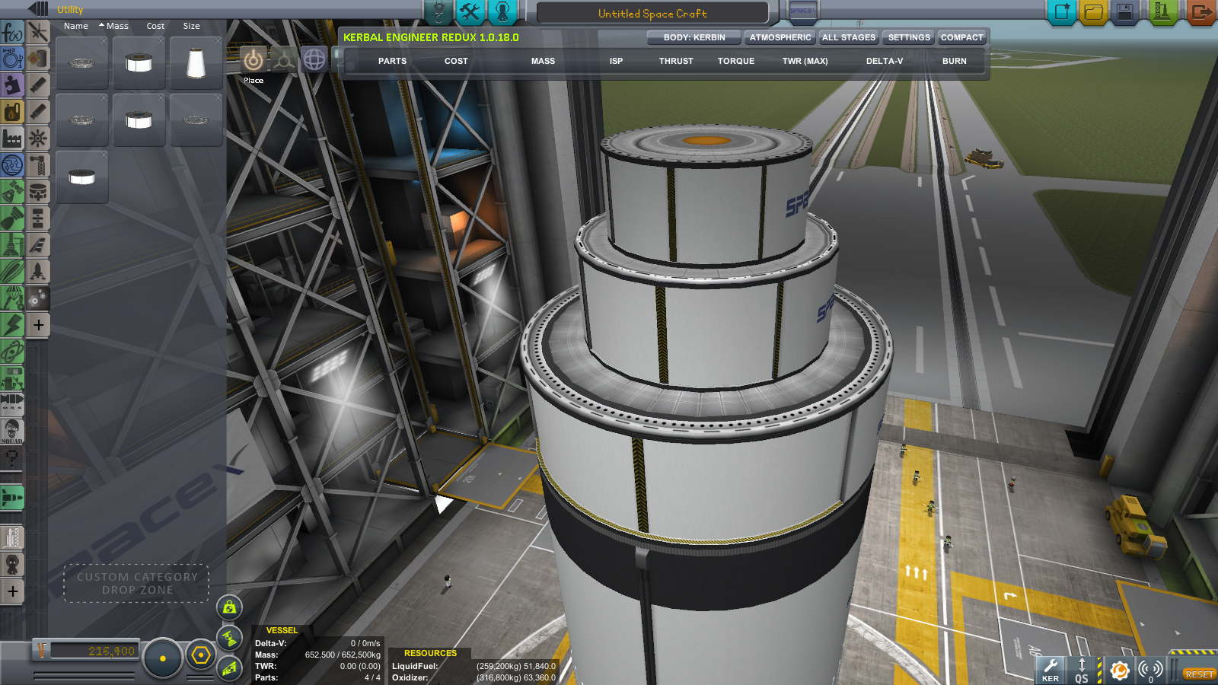Toggle the weight-icon center of mass marker
The height and width of the screenshot is (685, 1218).
coord(229,607)
